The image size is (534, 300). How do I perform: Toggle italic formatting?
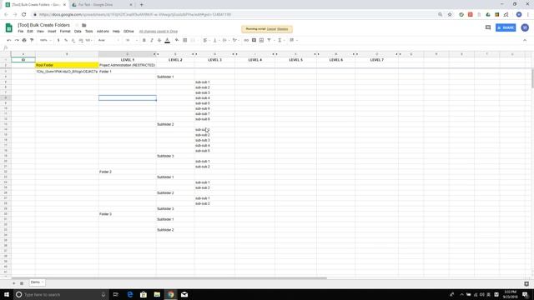click(152, 40)
